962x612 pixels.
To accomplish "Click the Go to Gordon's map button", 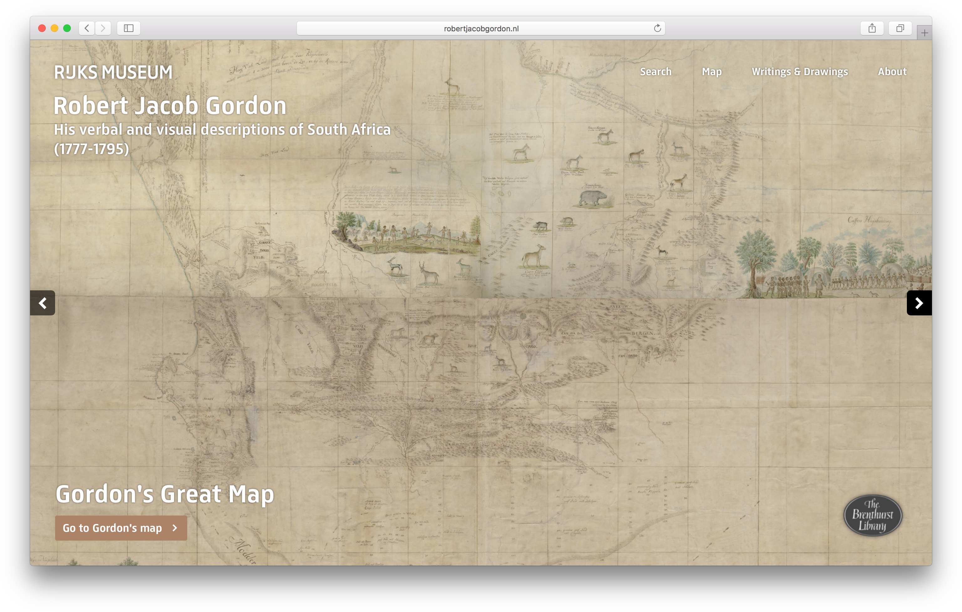I will (x=121, y=528).
